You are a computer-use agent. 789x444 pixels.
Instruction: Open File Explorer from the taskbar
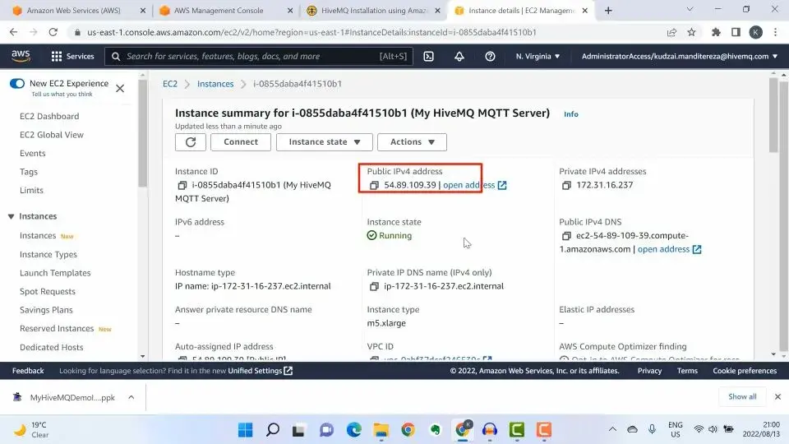(x=381, y=430)
